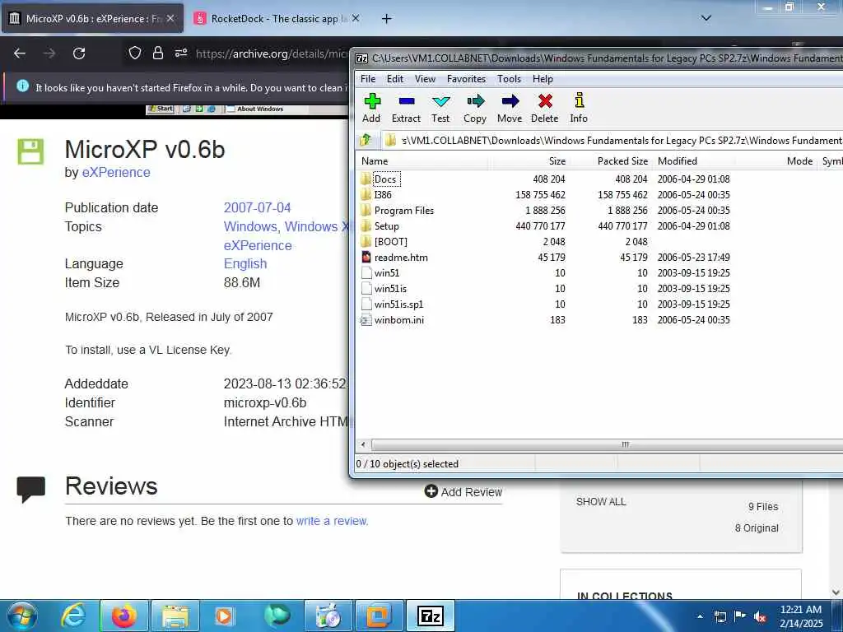
Task: Open the Tools menu in 7-Zip
Action: click(509, 79)
